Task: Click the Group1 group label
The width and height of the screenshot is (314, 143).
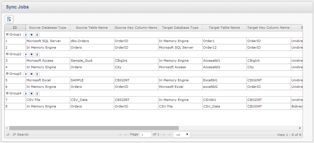Action: (15, 35)
